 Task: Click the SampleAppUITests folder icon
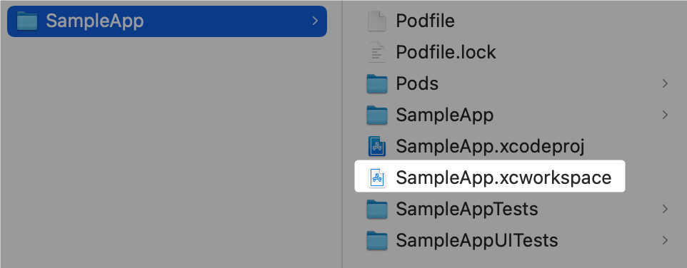(377, 241)
